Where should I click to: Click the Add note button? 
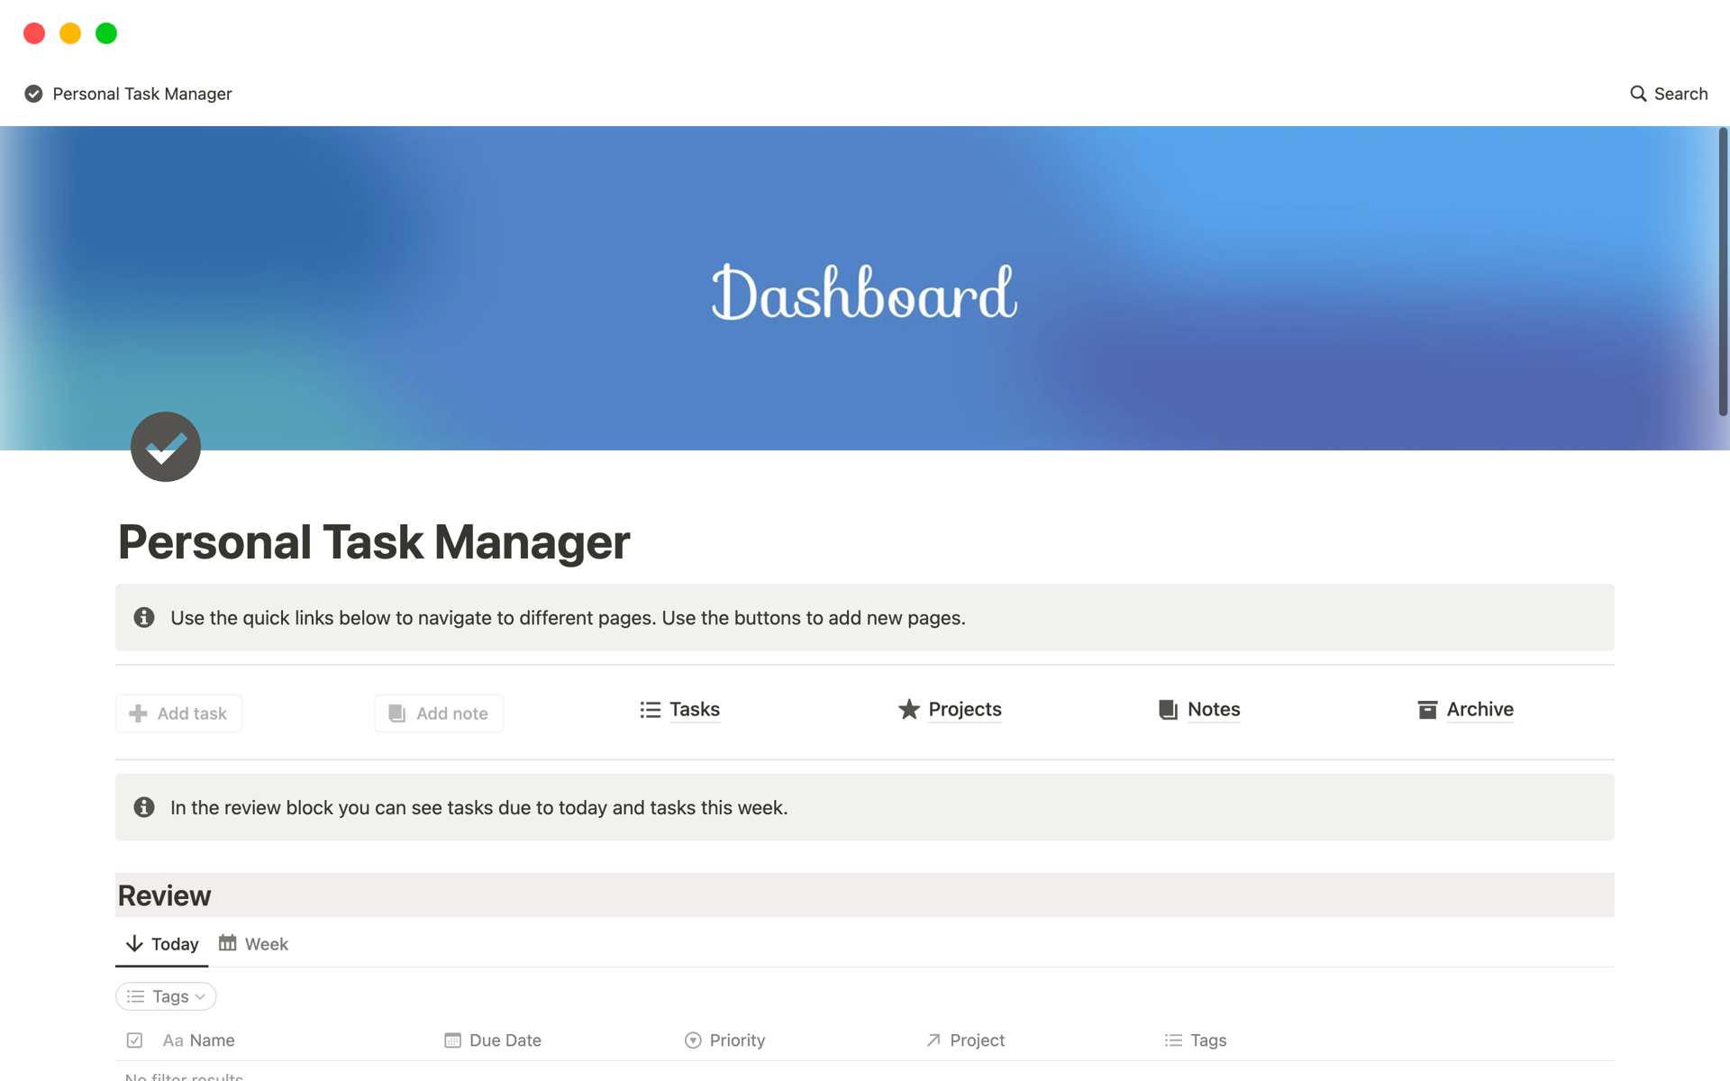(x=439, y=713)
